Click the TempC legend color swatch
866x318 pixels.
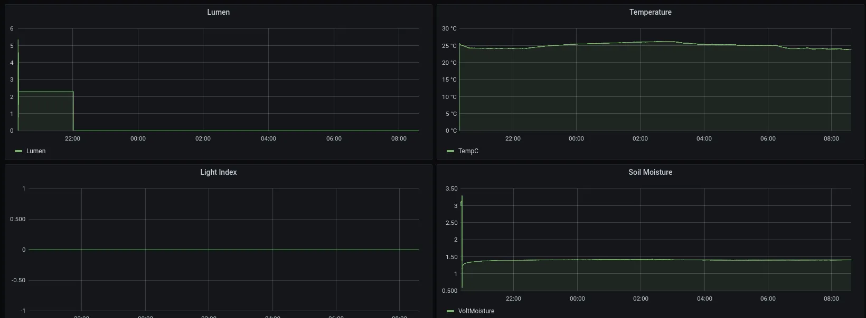(450, 151)
